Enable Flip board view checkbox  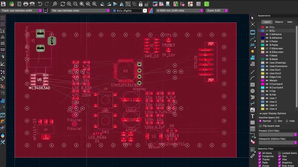tap(260, 126)
